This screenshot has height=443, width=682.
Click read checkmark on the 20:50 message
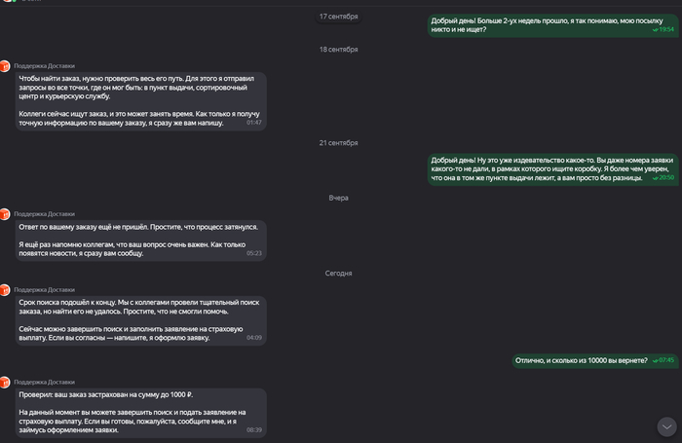click(x=656, y=178)
